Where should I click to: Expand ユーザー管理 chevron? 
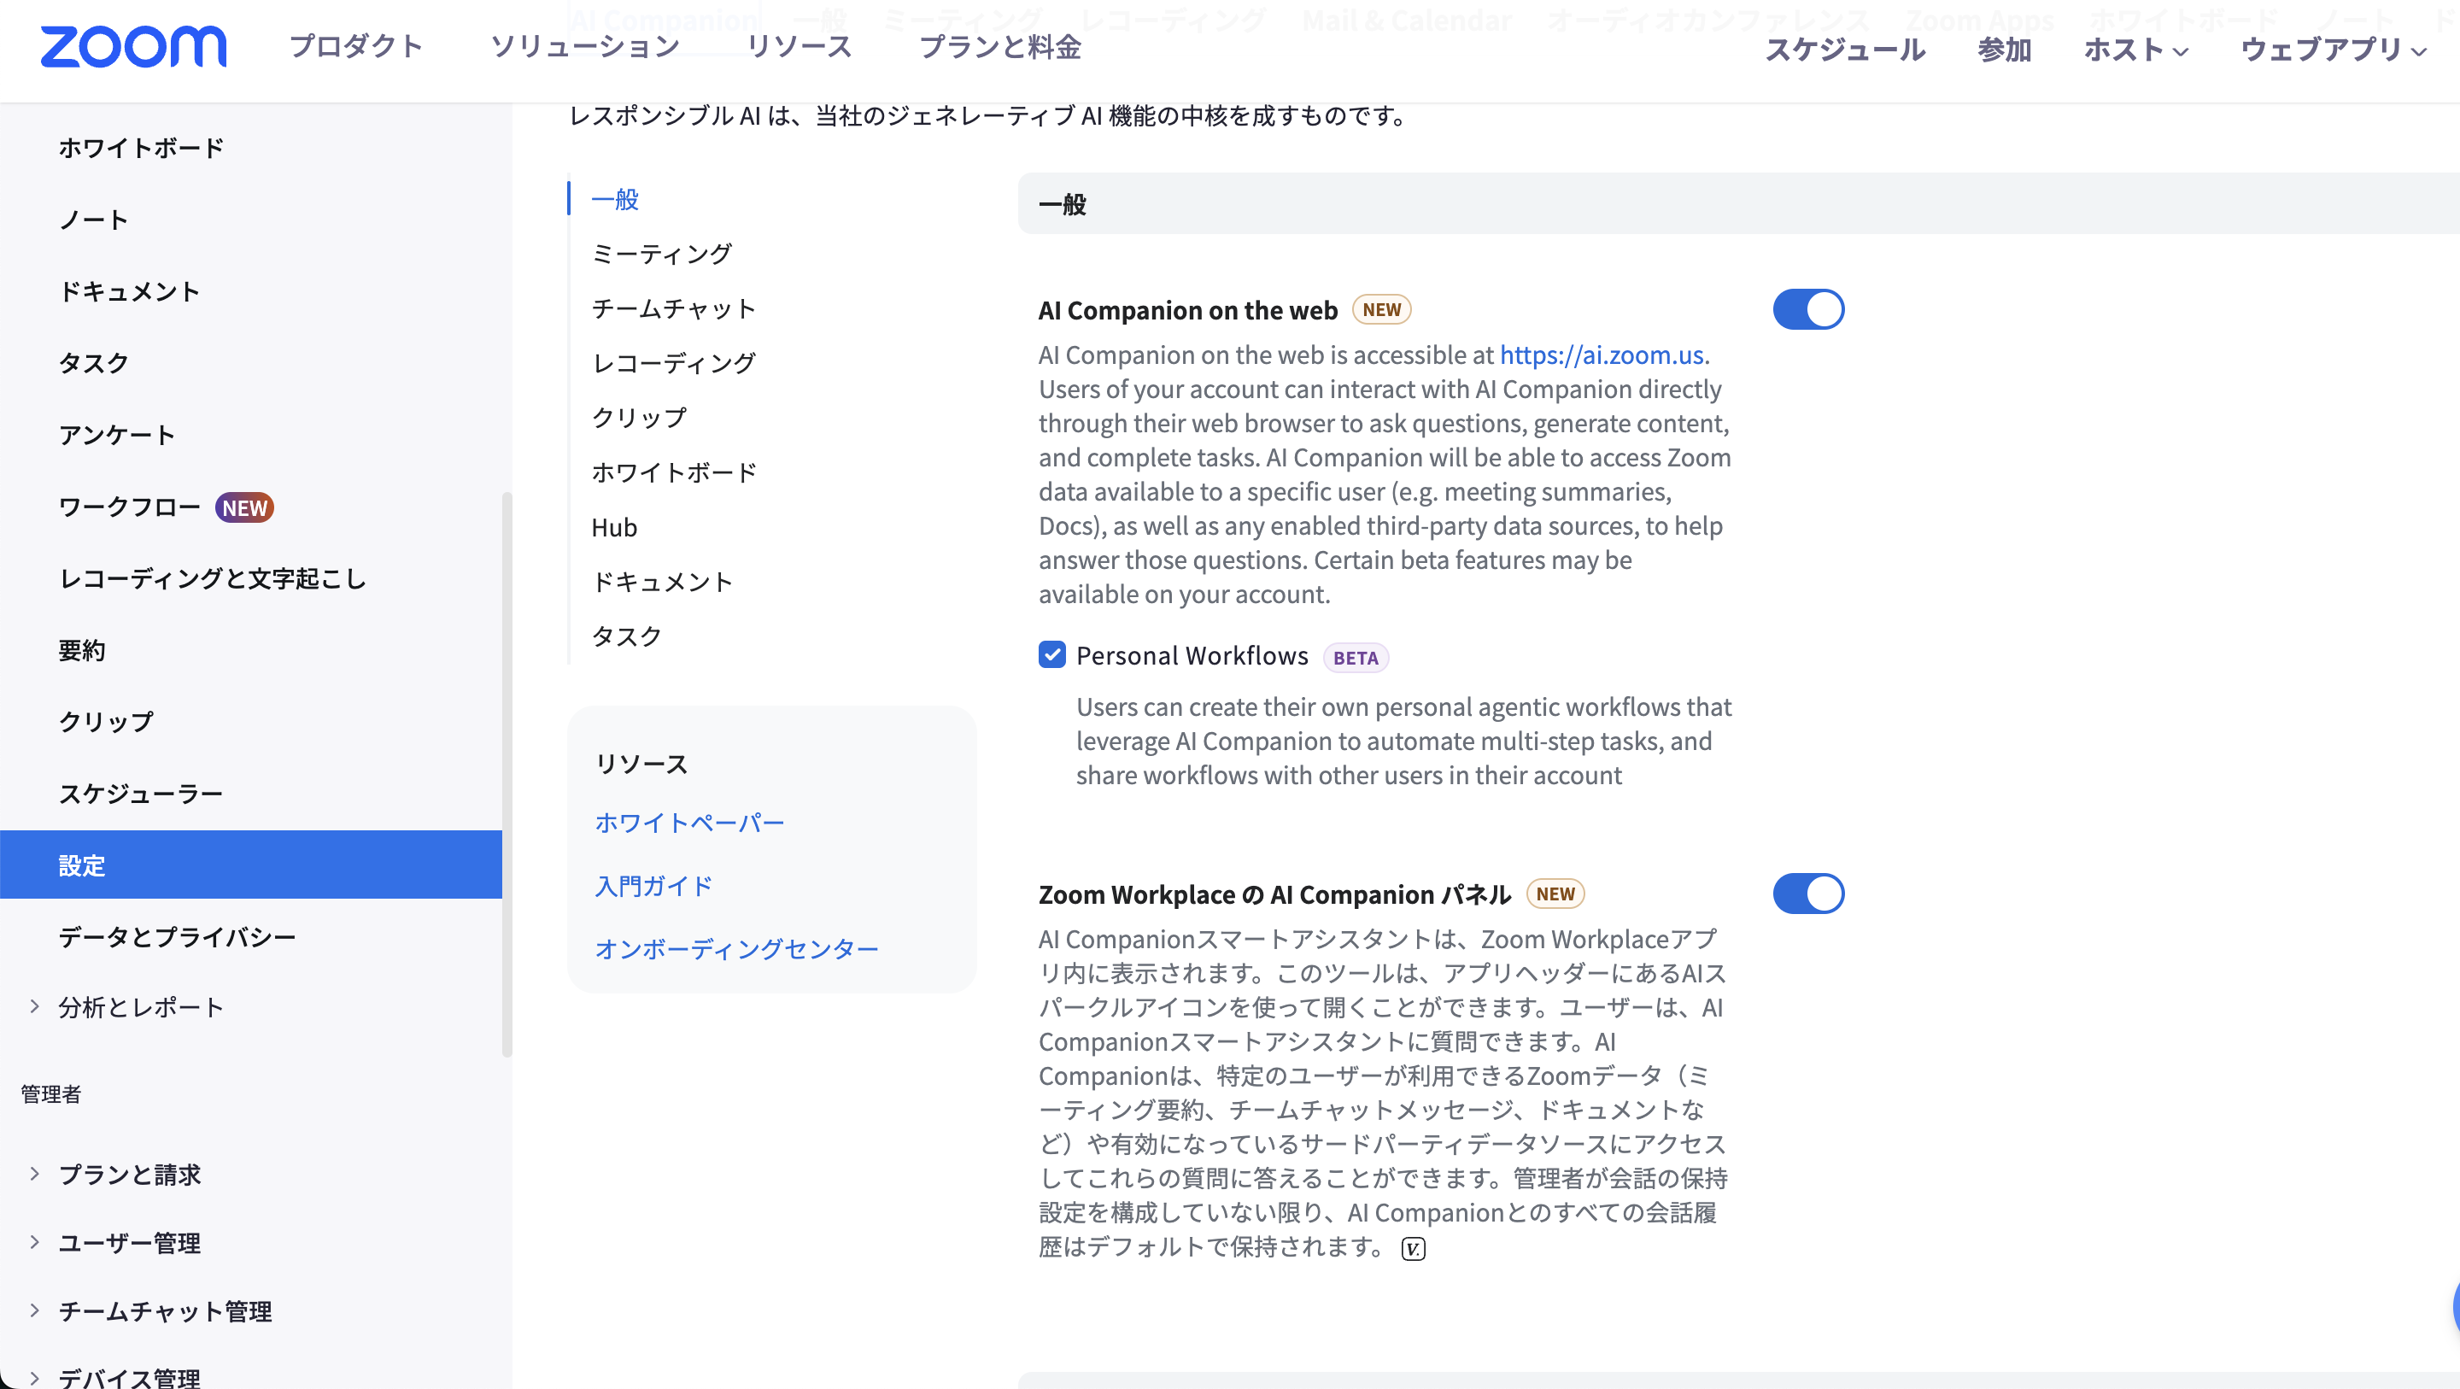[34, 1242]
